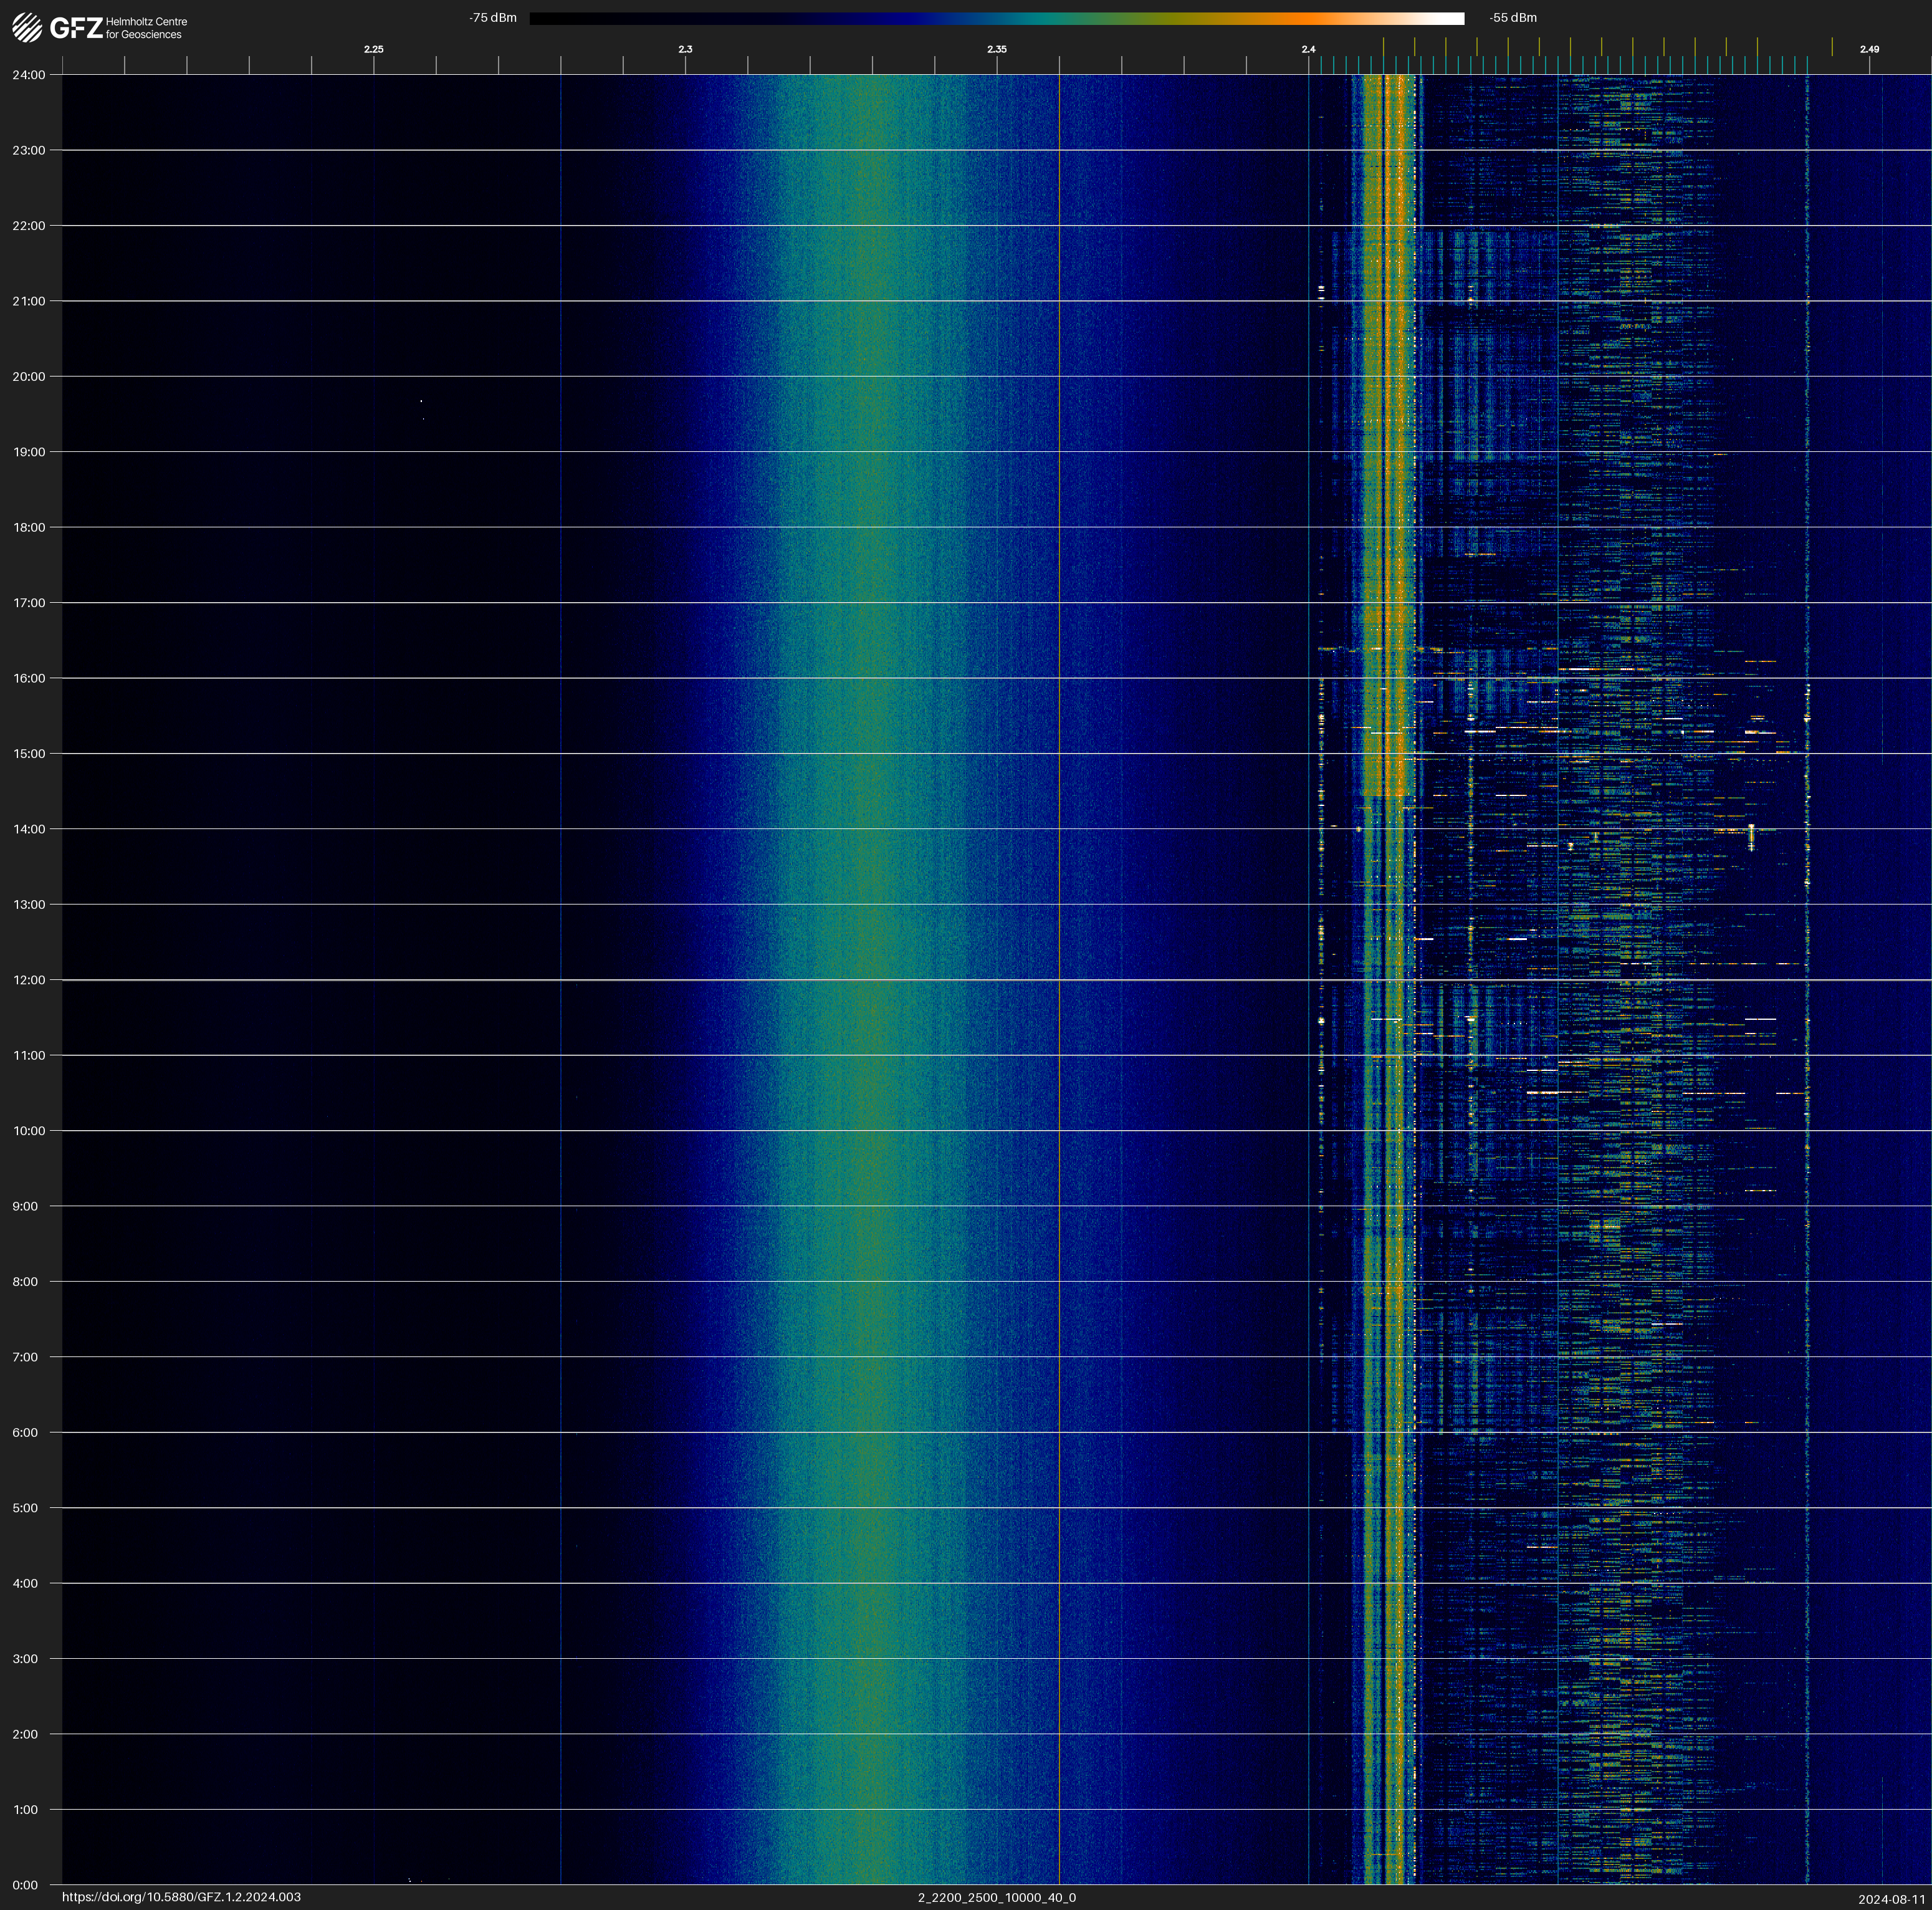The height and width of the screenshot is (1910, 1932).
Task: Click the GFZ striped globe logo icon
Action: point(27,28)
